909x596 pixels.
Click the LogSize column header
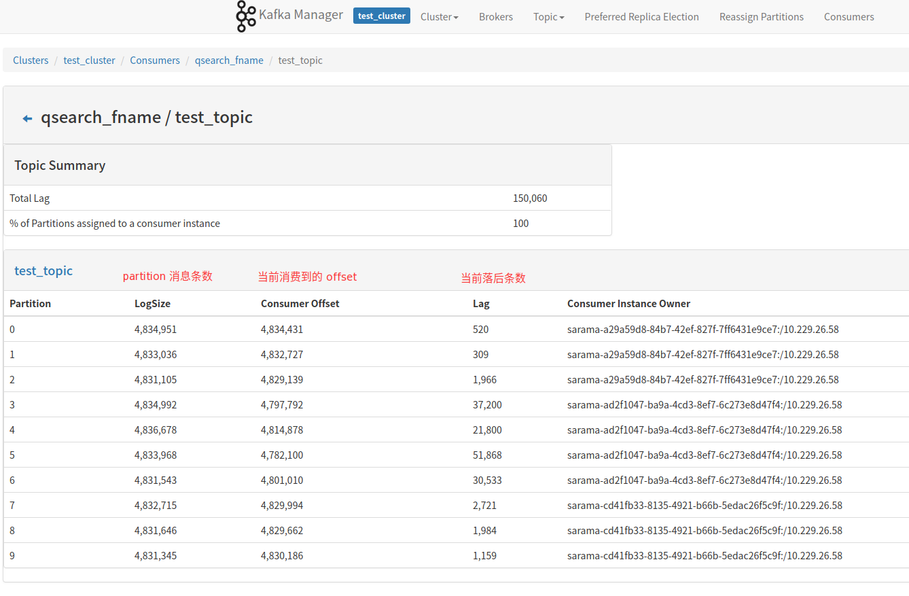pos(152,304)
